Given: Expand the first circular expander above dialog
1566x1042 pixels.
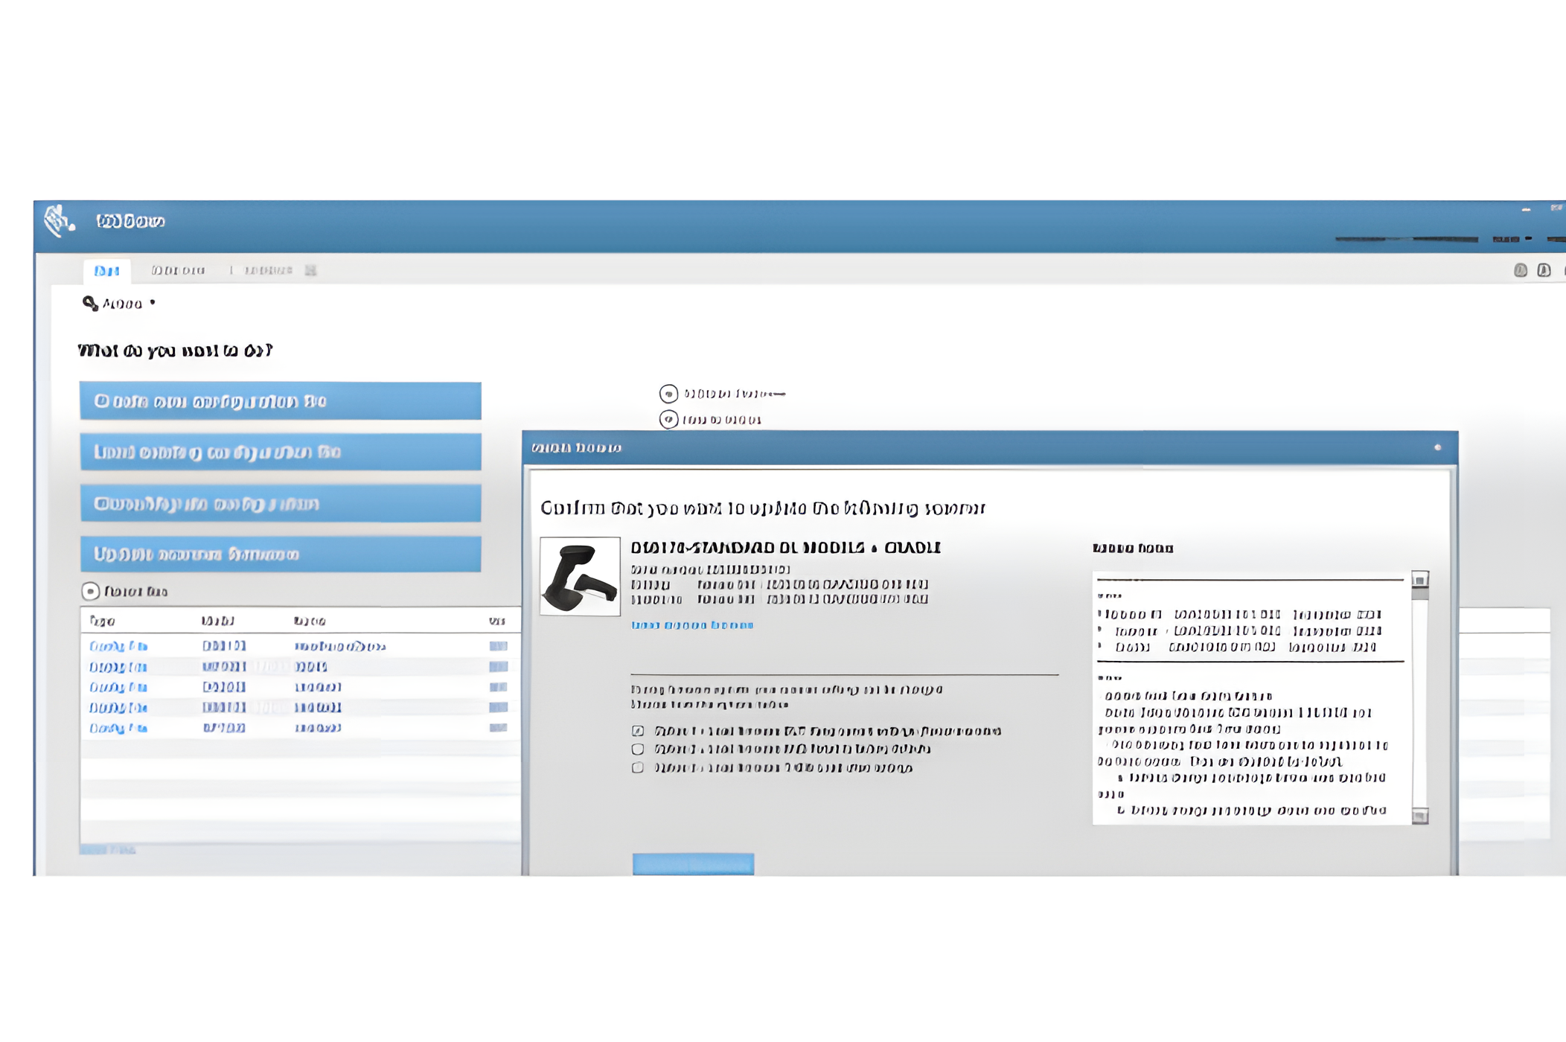Looking at the screenshot, I should tap(668, 394).
